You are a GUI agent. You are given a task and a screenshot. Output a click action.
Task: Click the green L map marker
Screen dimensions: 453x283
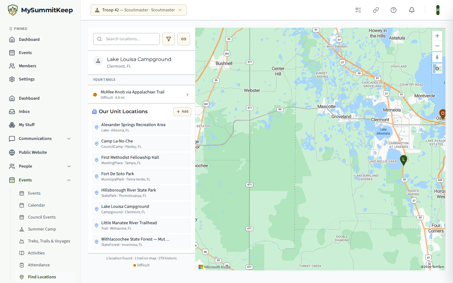[x=404, y=160]
